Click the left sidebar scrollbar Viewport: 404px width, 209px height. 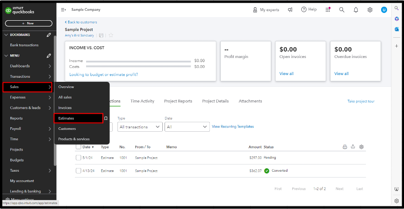pos(55,101)
